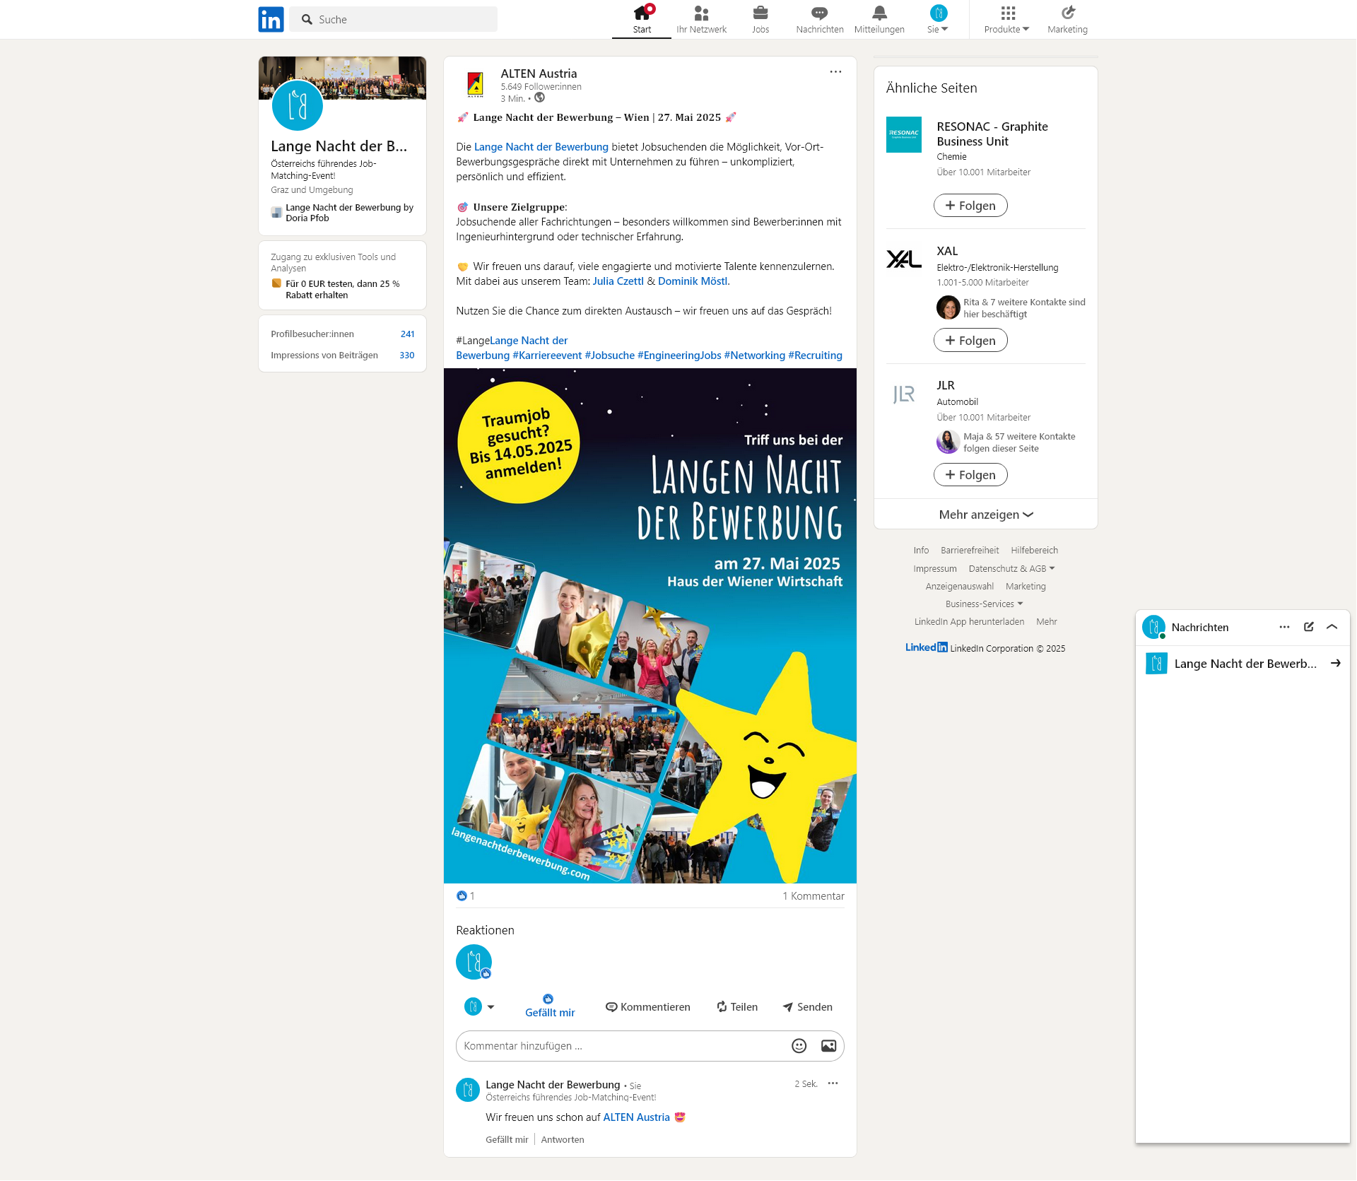Open the messaging panel three-dot options

1284,627
